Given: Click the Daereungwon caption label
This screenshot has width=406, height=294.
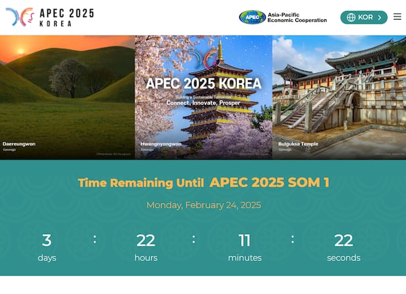Looking at the screenshot, I should [x=19, y=143].
